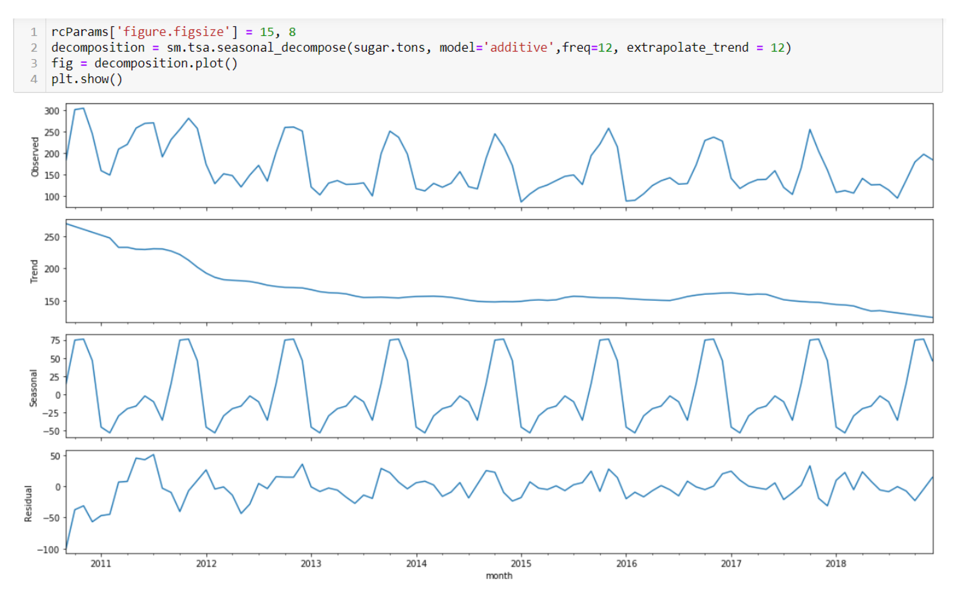Click the decomposition.plot() line
The width and height of the screenshot is (955, 593).
[x=166, y=63]
